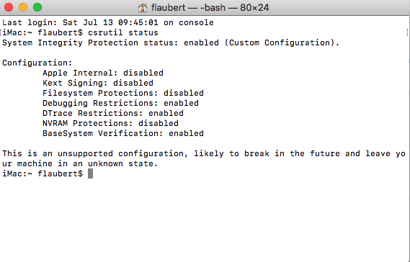Screen dimensions: 410x262
Task: Click the block cursor at the prompt
Action: click(90, 173)
